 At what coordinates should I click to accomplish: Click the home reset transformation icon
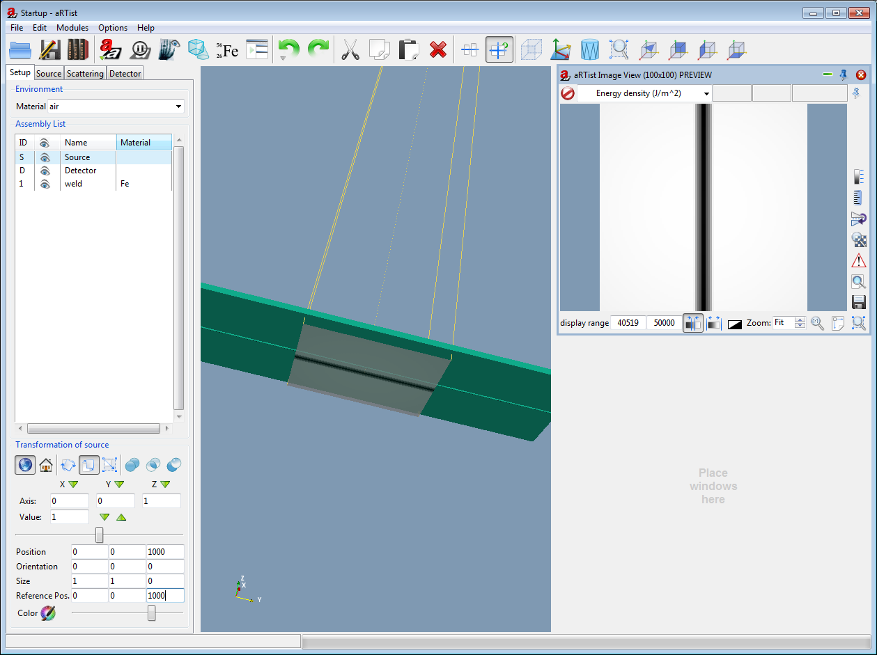point(46,464)
